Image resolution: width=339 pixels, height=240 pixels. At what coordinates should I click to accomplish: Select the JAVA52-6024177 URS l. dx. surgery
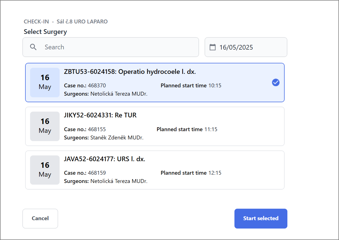(x=155, y=170)
